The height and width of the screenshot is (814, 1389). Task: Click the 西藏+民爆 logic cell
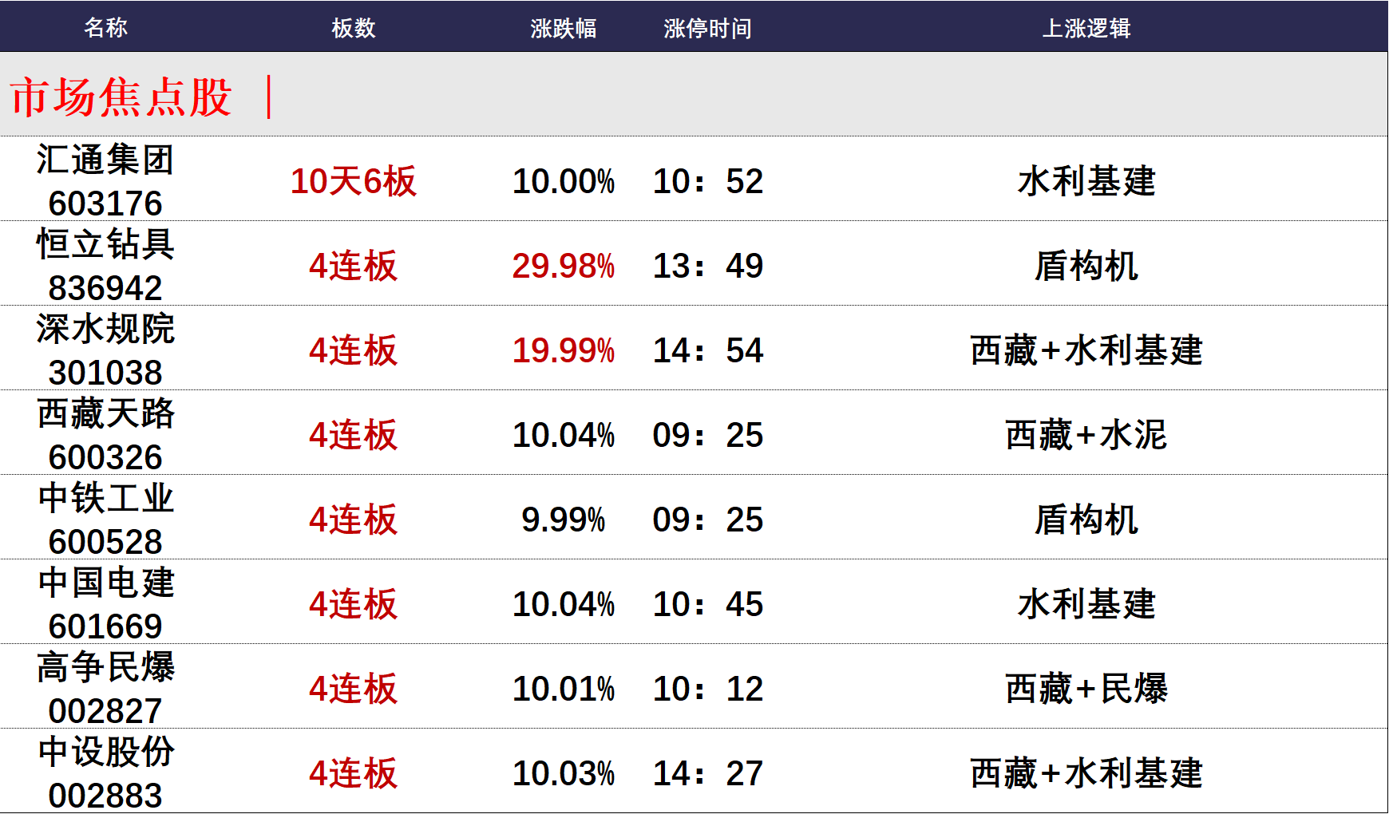pyautogui.click(x=1086, y=689)
